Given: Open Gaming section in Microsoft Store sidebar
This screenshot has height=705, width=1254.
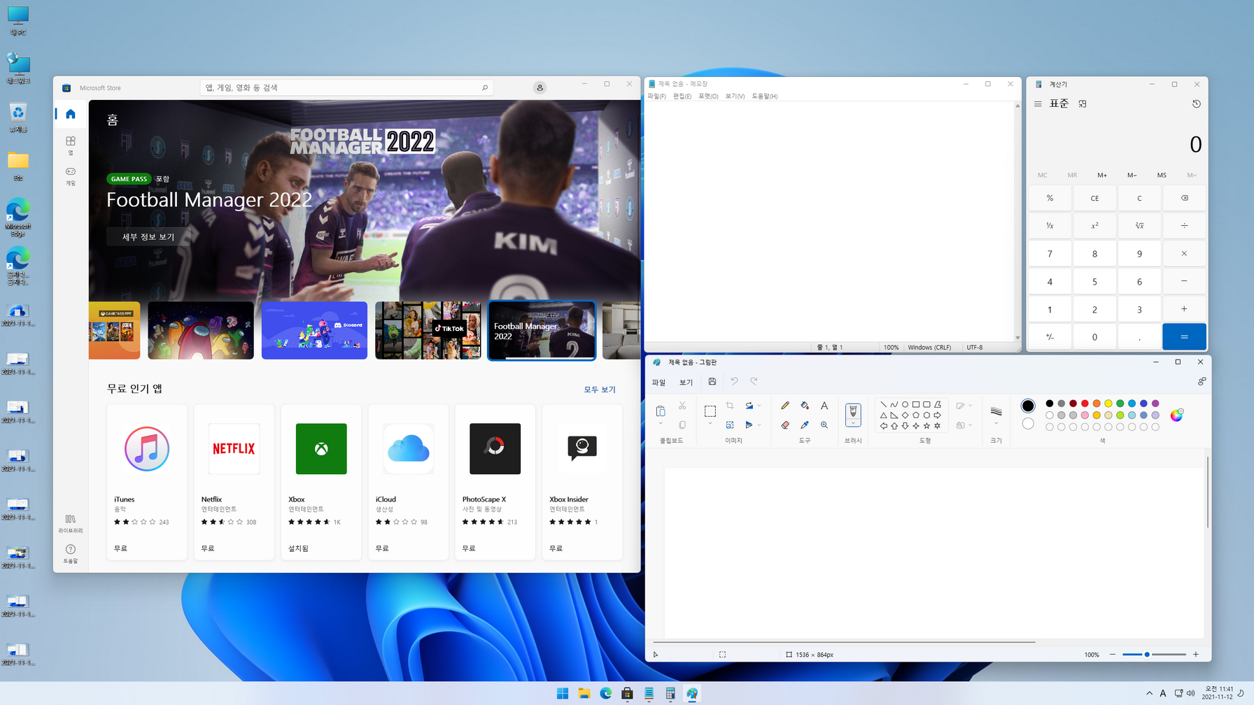Looking at the screenshot, I should tap(71, 176).
